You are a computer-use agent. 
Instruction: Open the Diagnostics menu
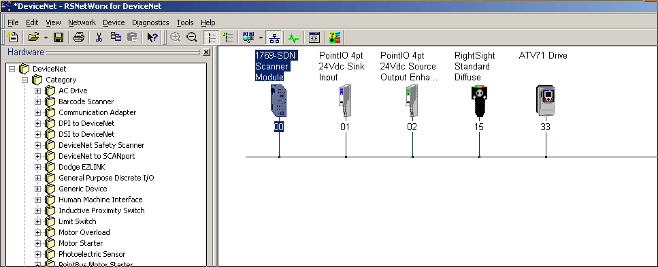coord(150,22)
